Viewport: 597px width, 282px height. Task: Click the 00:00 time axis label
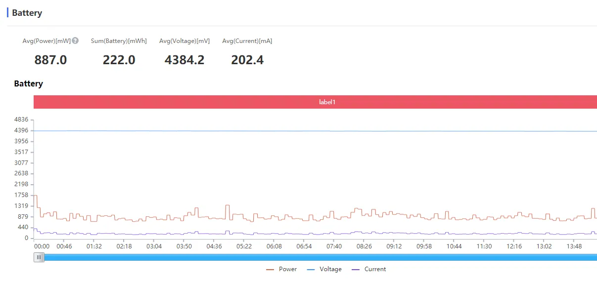[42, 246]
